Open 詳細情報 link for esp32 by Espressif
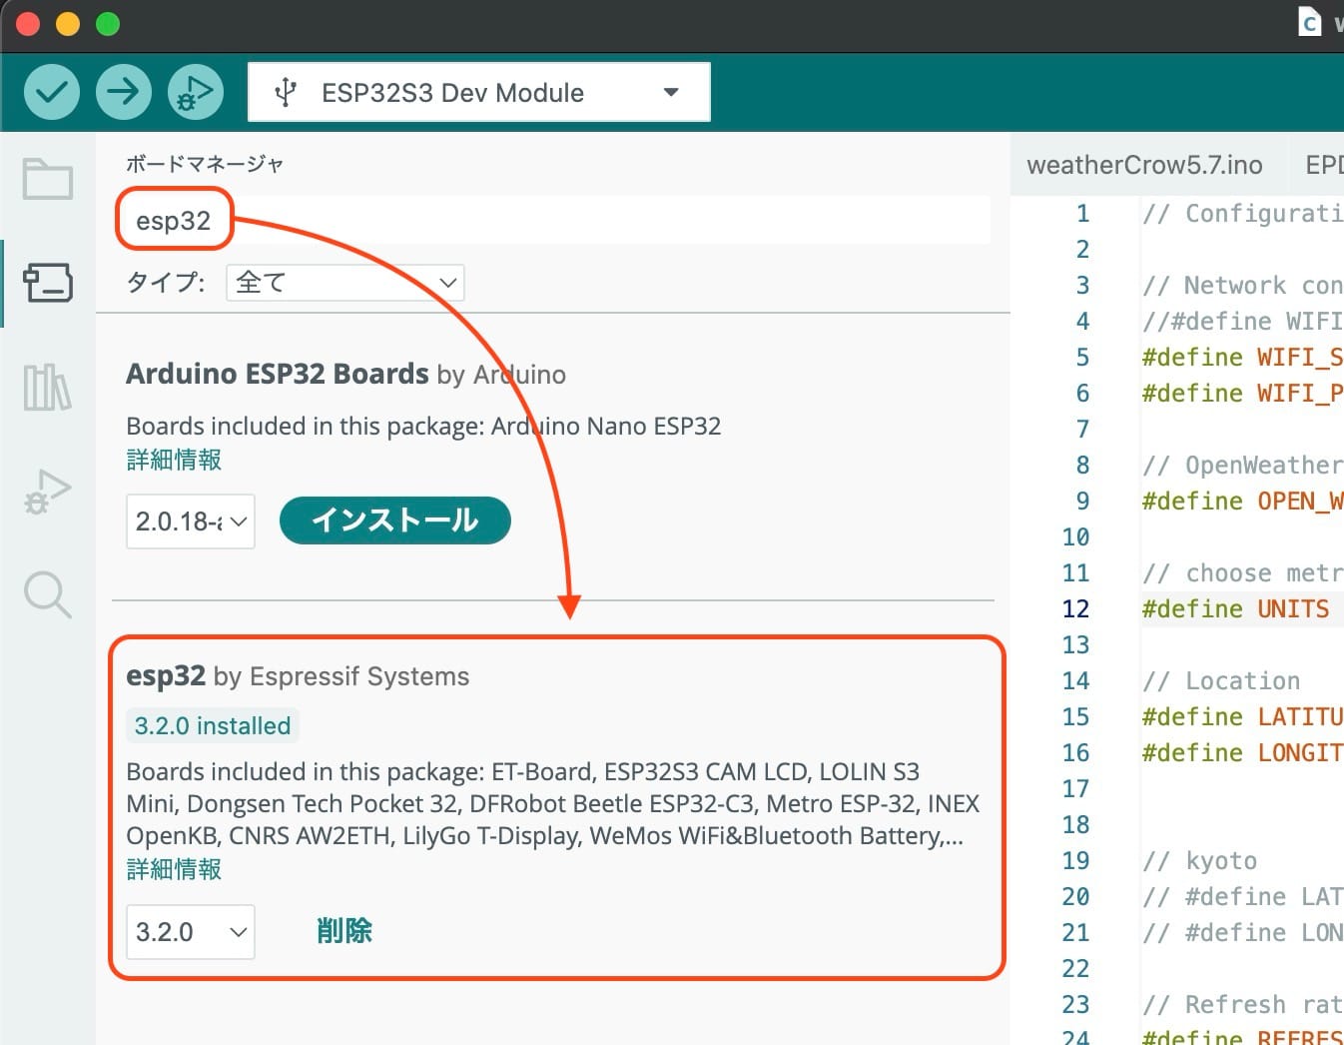 point(174,869)
